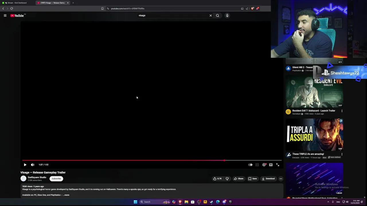Screen dimensions: 367x206
Task: Open Brave browser from the taskbar
Action: pos(180,202)
